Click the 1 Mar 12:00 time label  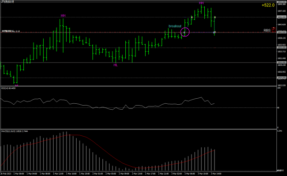(58, 174)
